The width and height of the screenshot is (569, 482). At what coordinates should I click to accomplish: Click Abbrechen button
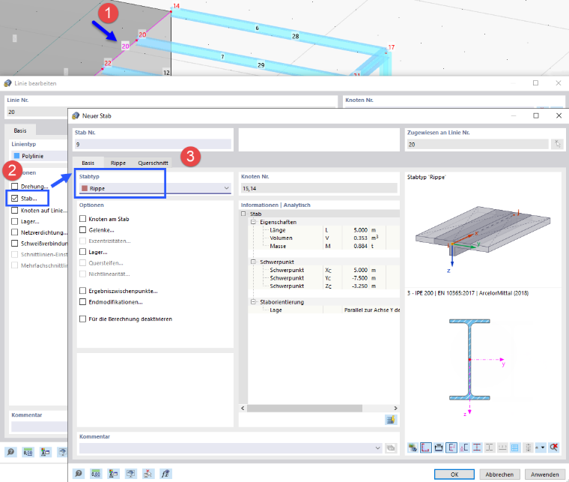499,475
